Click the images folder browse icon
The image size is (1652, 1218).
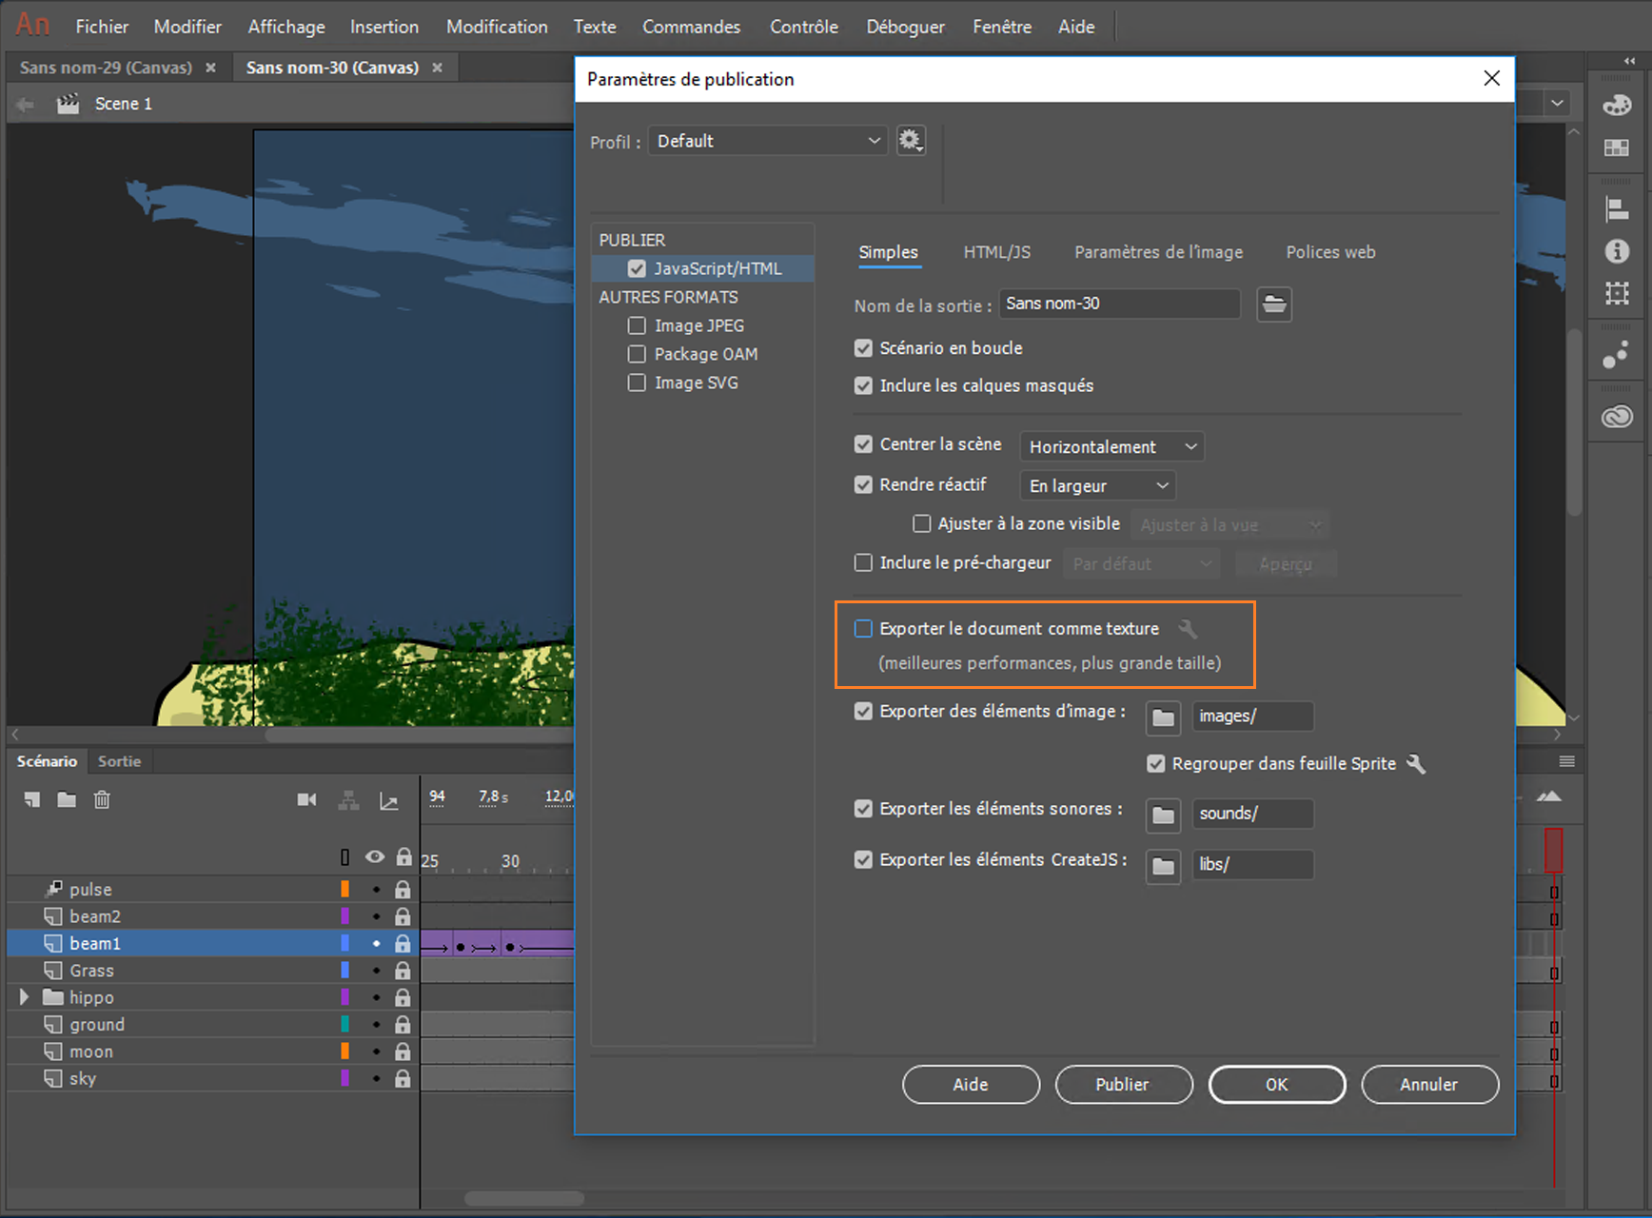tap(1163, 717)
